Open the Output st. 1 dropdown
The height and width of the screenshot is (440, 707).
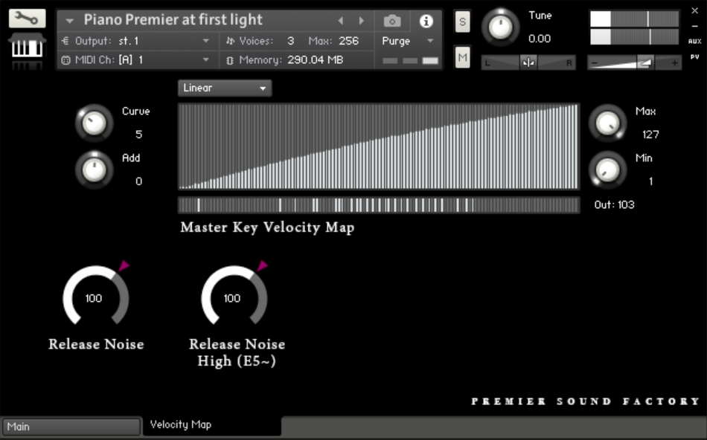(x=205, y=41)
